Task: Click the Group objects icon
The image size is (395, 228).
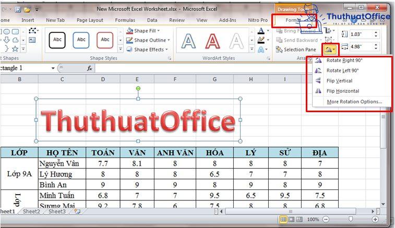Action: [328, 40]
